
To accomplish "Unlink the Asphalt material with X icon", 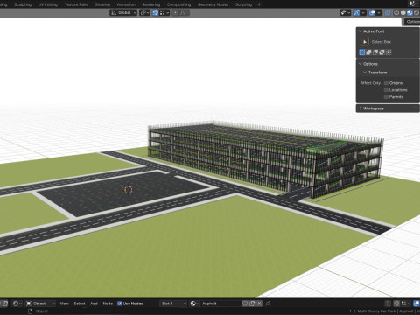I will [259, 304].
